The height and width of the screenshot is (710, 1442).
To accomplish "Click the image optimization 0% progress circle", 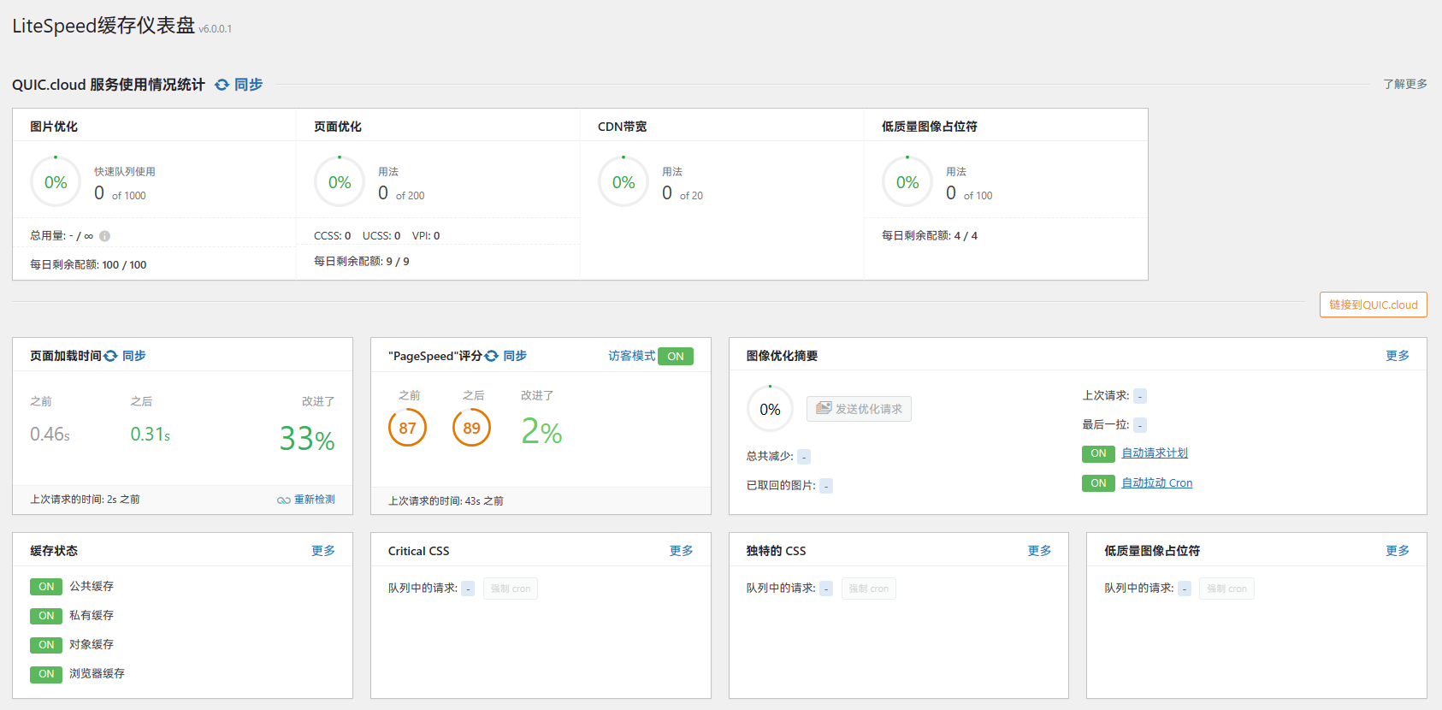I will [770, 410].
